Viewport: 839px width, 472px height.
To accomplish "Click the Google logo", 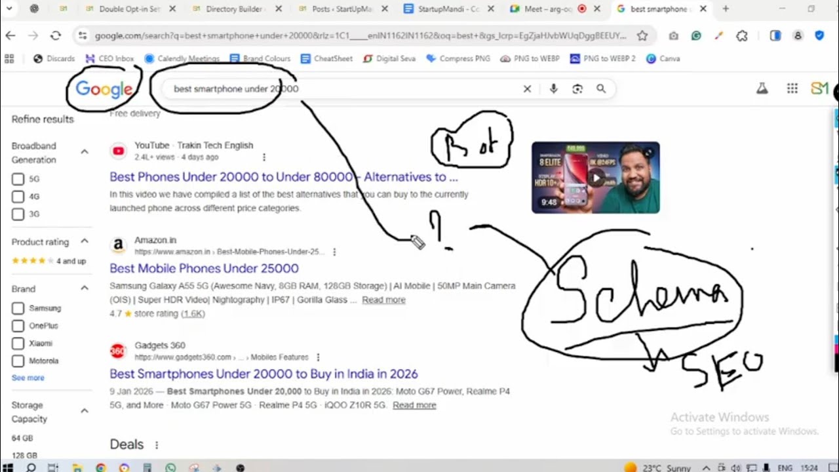I will (104, 89).
